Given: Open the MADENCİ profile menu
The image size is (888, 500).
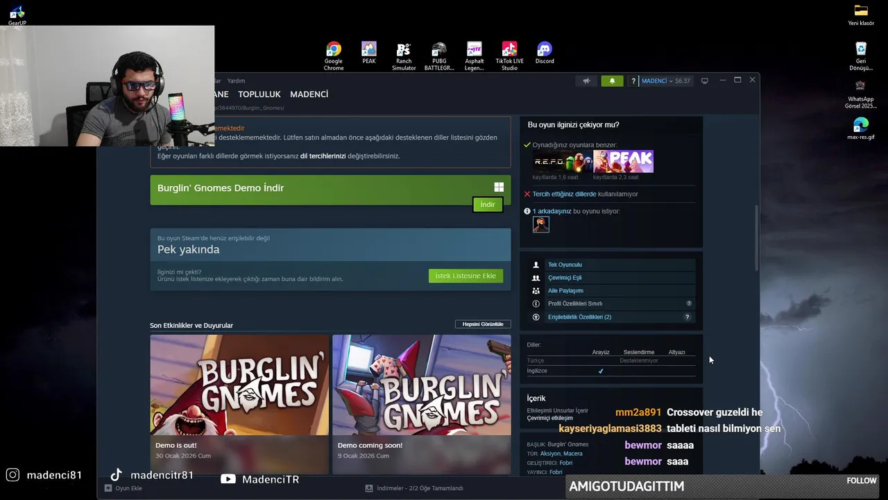Looking at the screenshot, I should (x=309, y=94).
